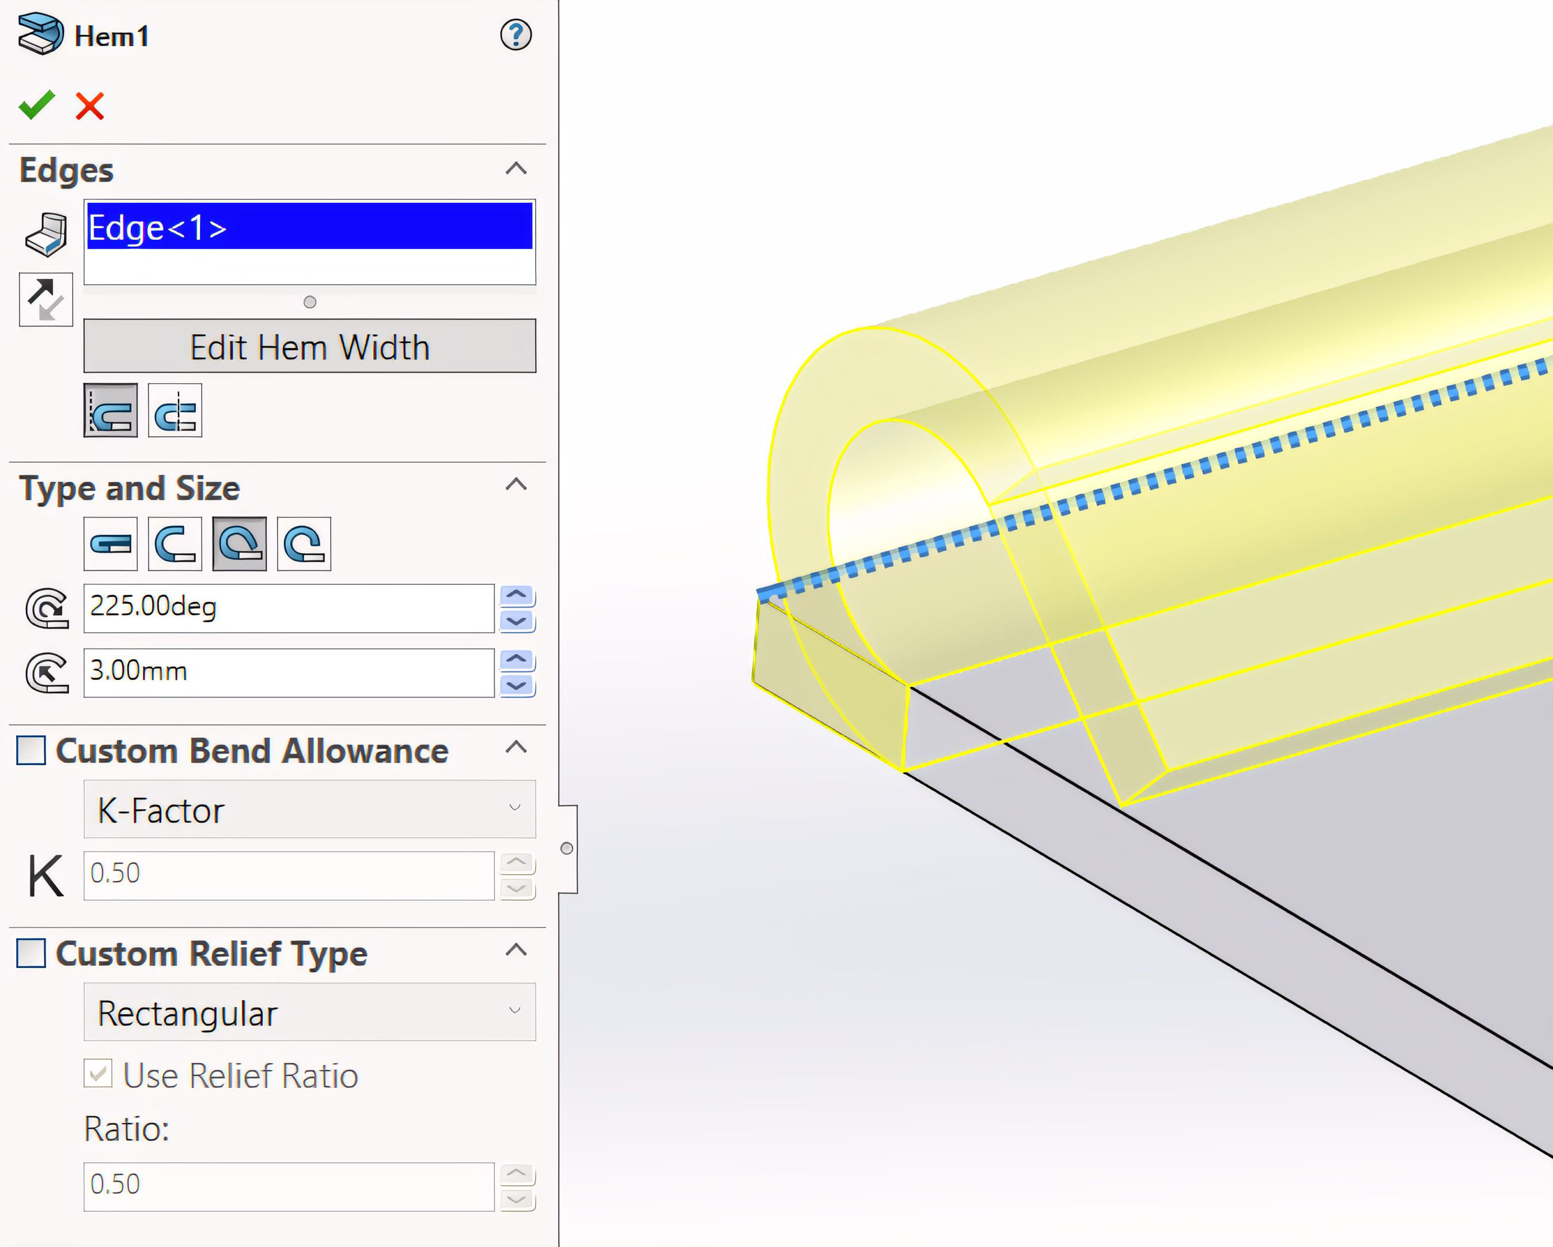Collapse the Type and Size section

tap(516, 484)
